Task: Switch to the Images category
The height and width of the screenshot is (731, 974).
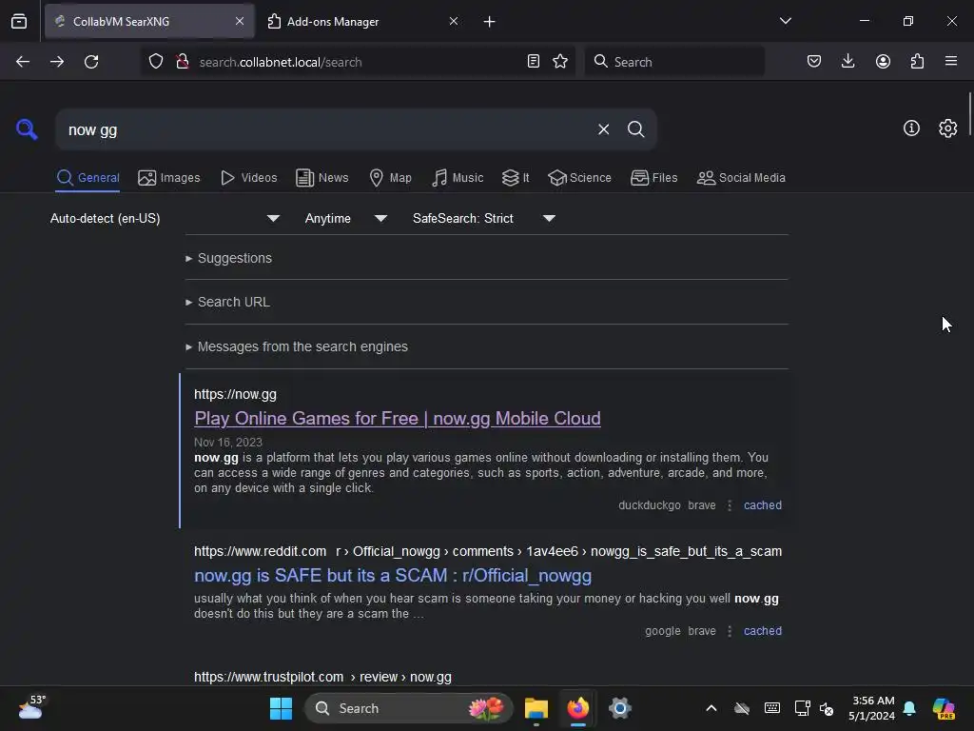Action: click(x=169, y=178)
